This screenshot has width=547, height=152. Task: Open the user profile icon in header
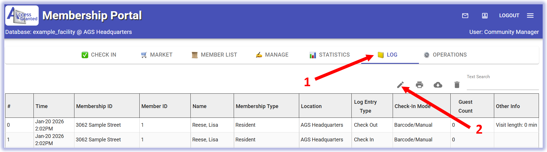[x=485, y=16]
